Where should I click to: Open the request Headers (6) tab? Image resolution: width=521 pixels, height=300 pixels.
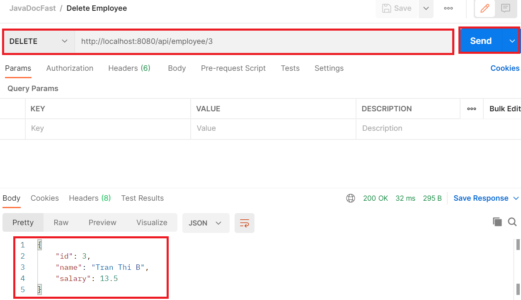pos(129,68)
